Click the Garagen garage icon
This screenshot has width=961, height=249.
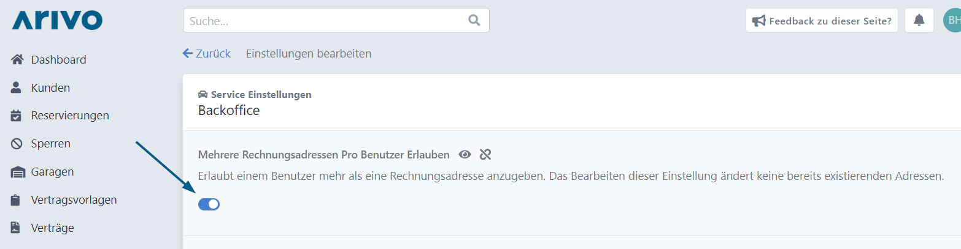18,172
